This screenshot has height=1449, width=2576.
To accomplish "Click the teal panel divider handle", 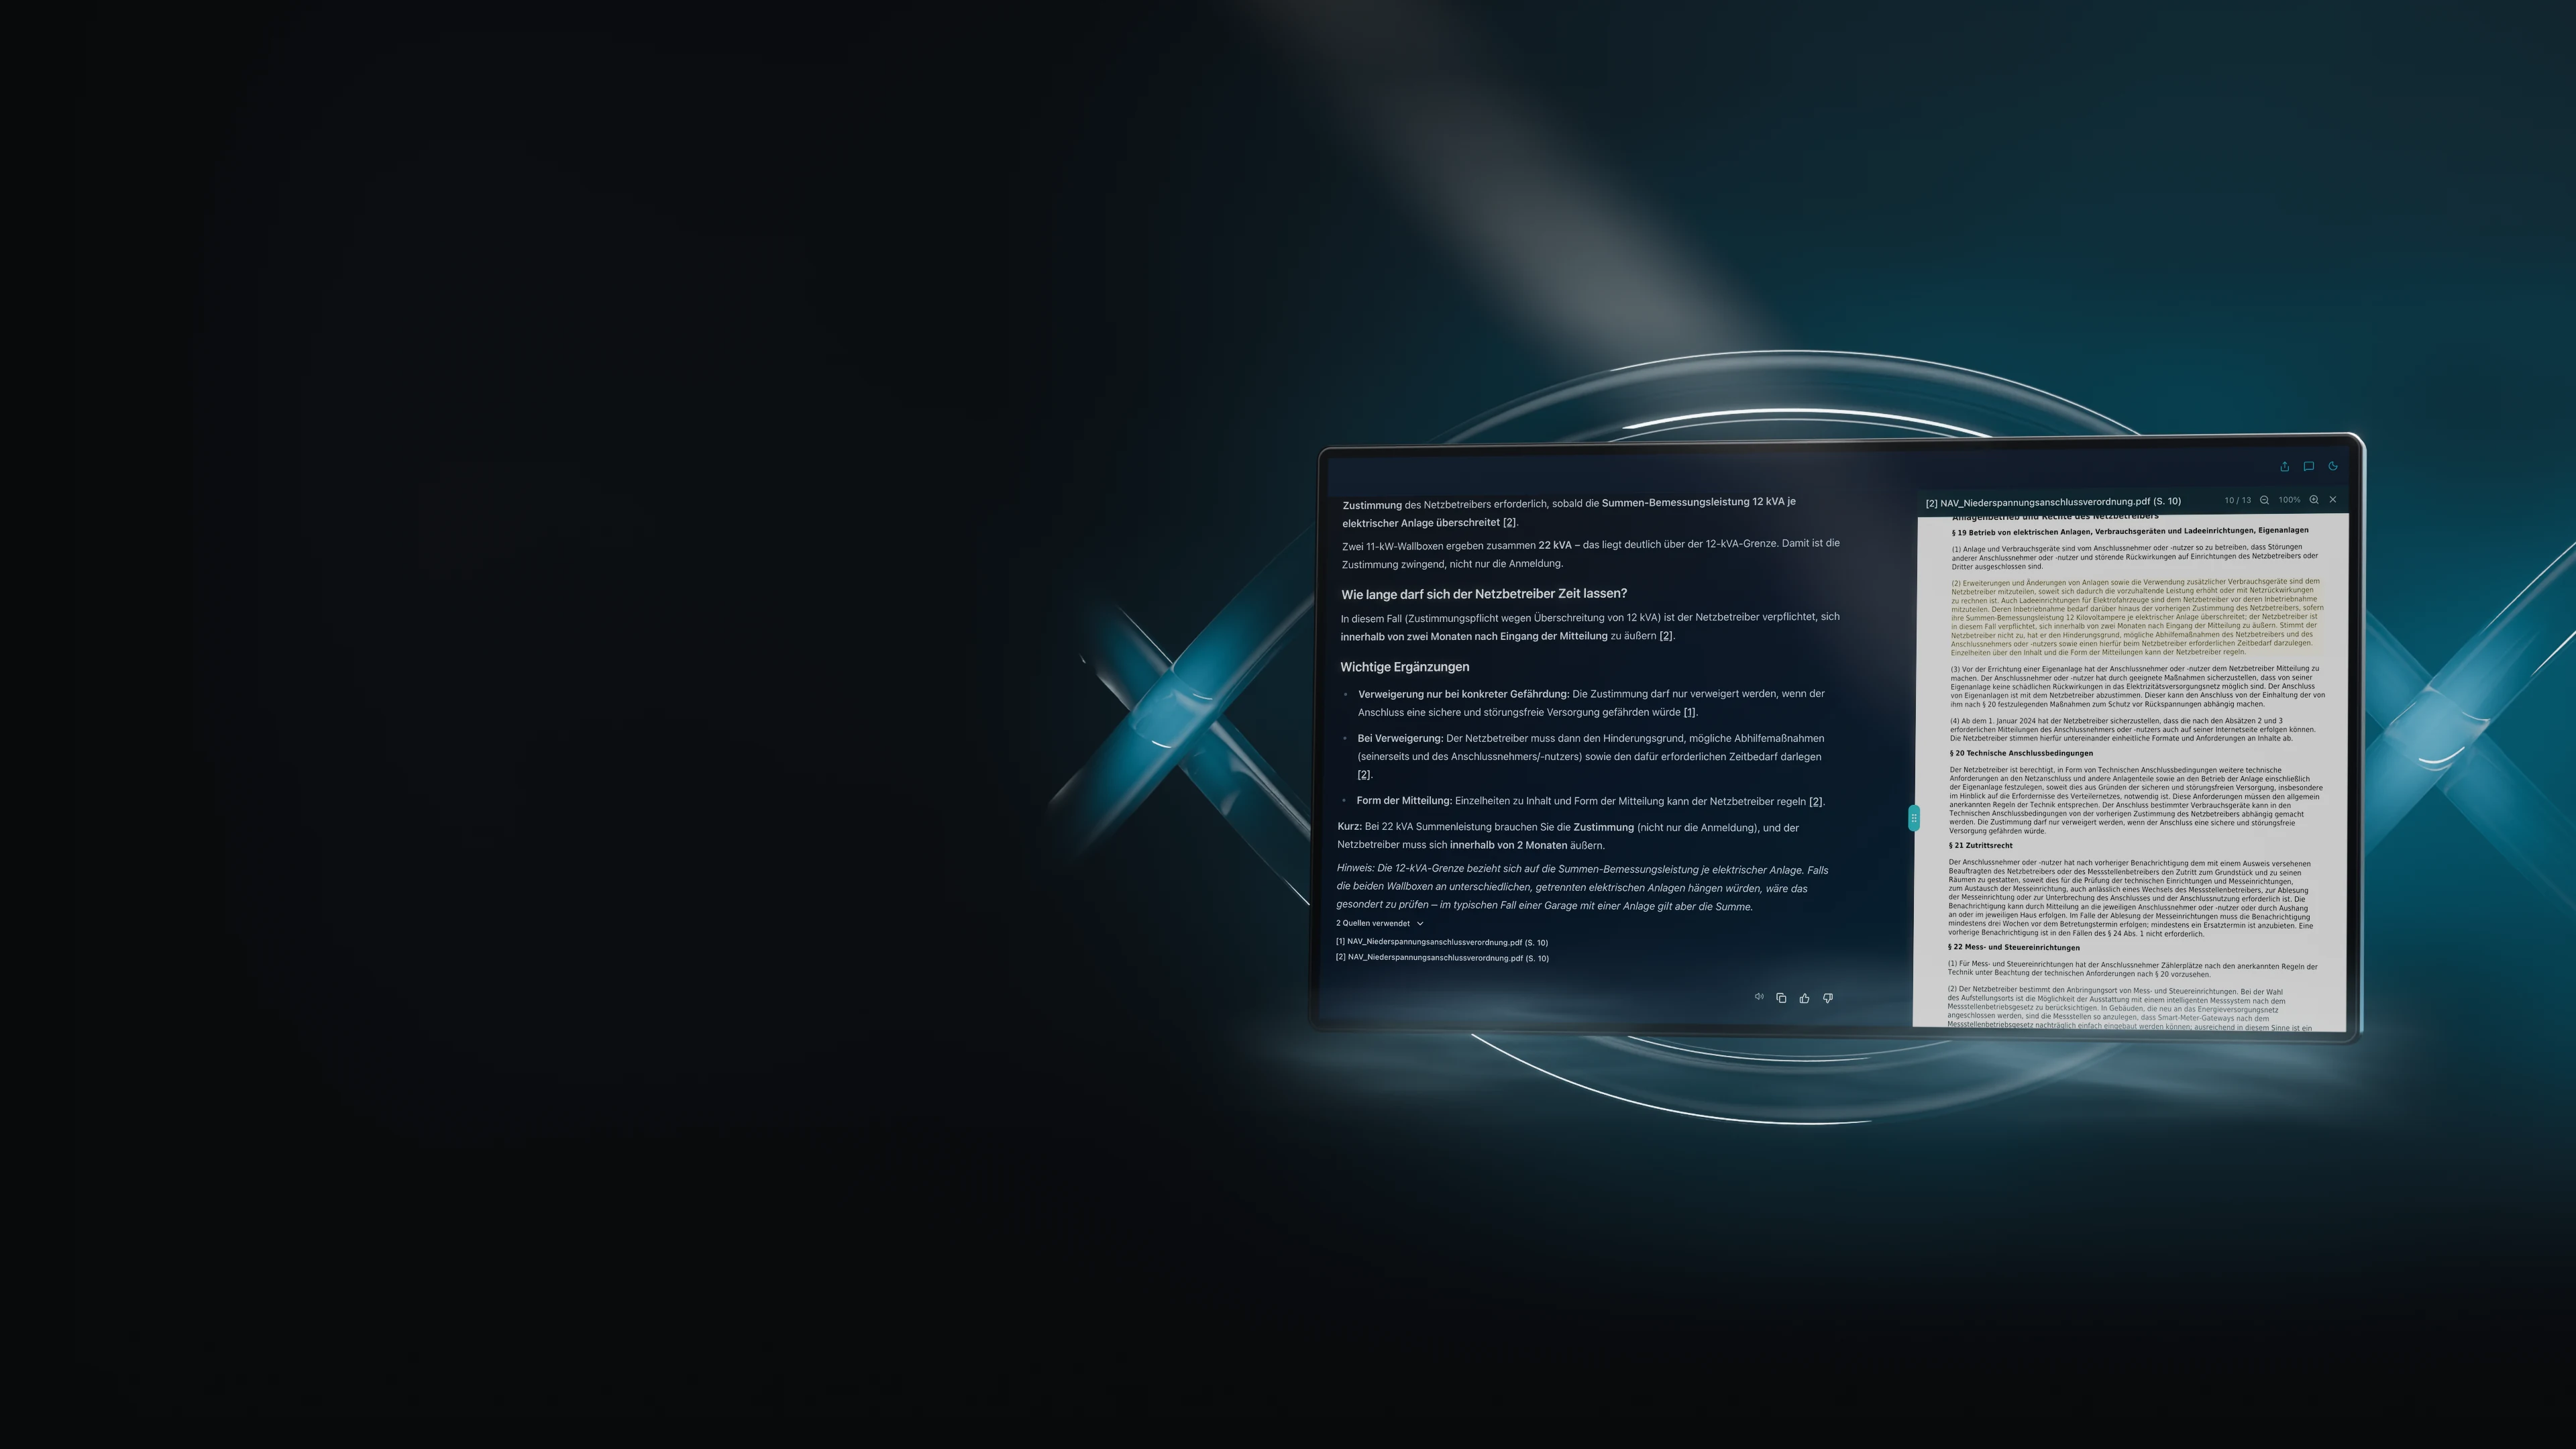I will tap(1913, 818).
